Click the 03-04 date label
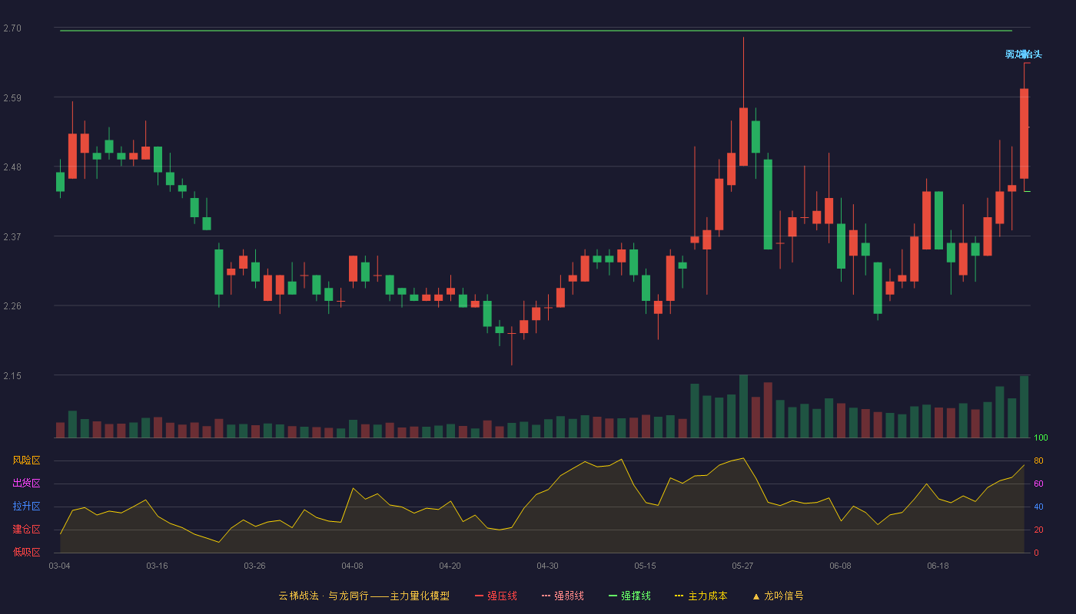The height and width of the screenshot is (614, 1076). tap(59, 566)
